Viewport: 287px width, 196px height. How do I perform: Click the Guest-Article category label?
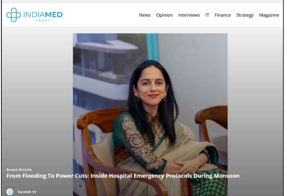click(x=19, y=170)
